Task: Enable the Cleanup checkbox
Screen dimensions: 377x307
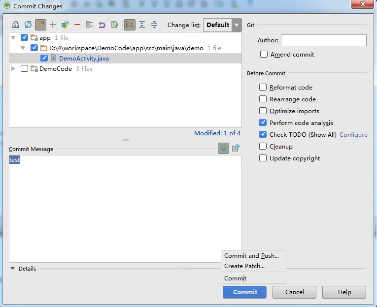Action: coord(263,146)
